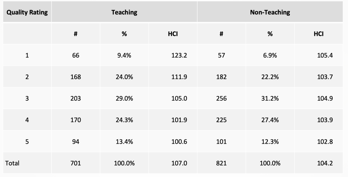Click the 27.4% percentage cell

pyautogui.click(x=270, y=120)
